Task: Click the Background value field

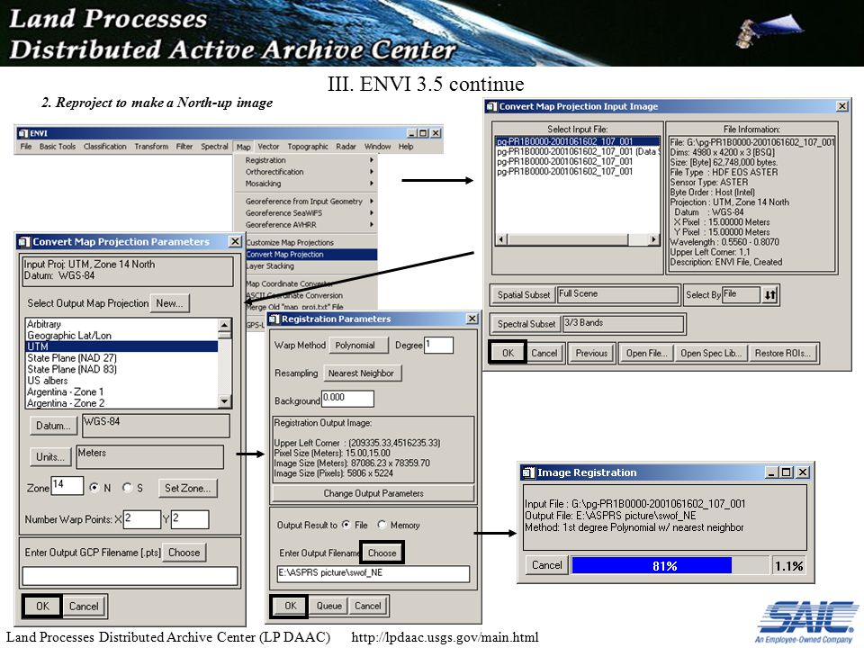Action: [x=347, y=399]
